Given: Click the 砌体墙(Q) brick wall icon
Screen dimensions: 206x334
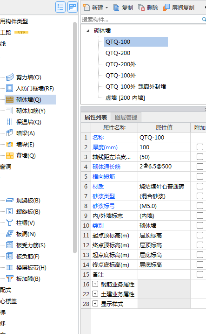Looking at the screenshot, I should (x=10, y=99).
